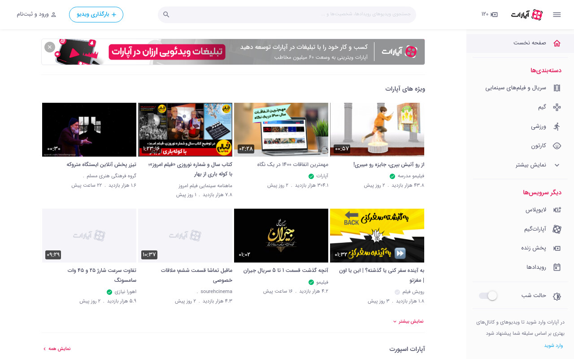574x359 pixels.
Task: Open the صفحه نخست menu item
Action: (x=520, y=43)
